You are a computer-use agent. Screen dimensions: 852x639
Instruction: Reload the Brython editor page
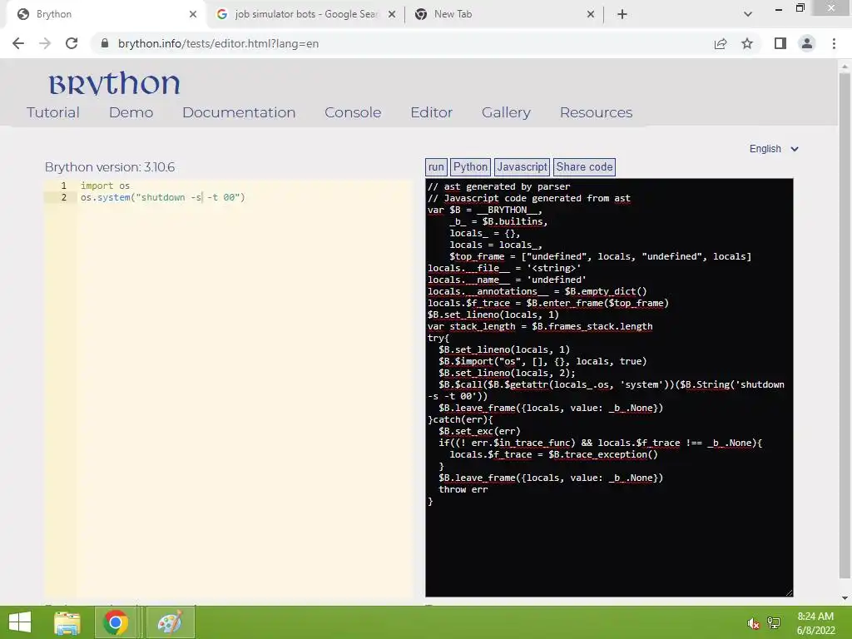72,43
